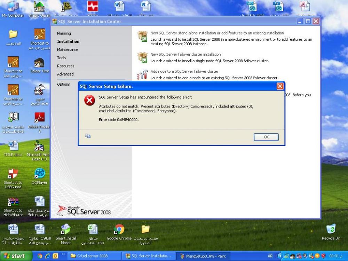
Task: Select the Smart Install Maker shortcut
Action: tap(66, 234)
